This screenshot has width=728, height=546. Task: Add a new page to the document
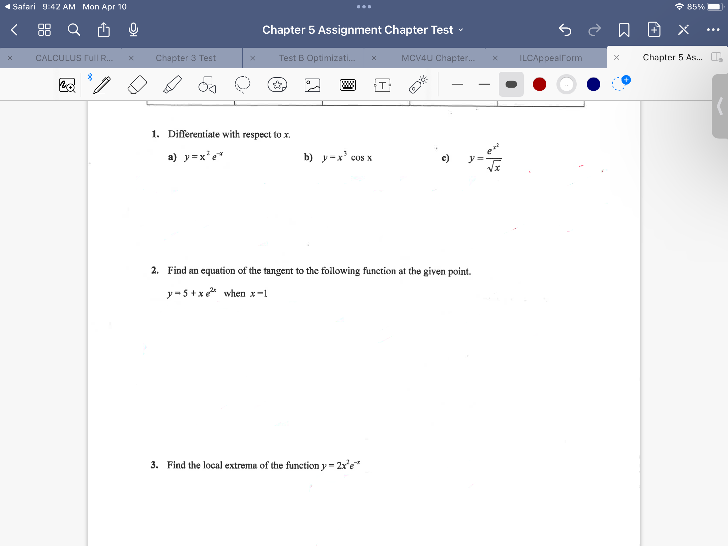tap(654, 30)
